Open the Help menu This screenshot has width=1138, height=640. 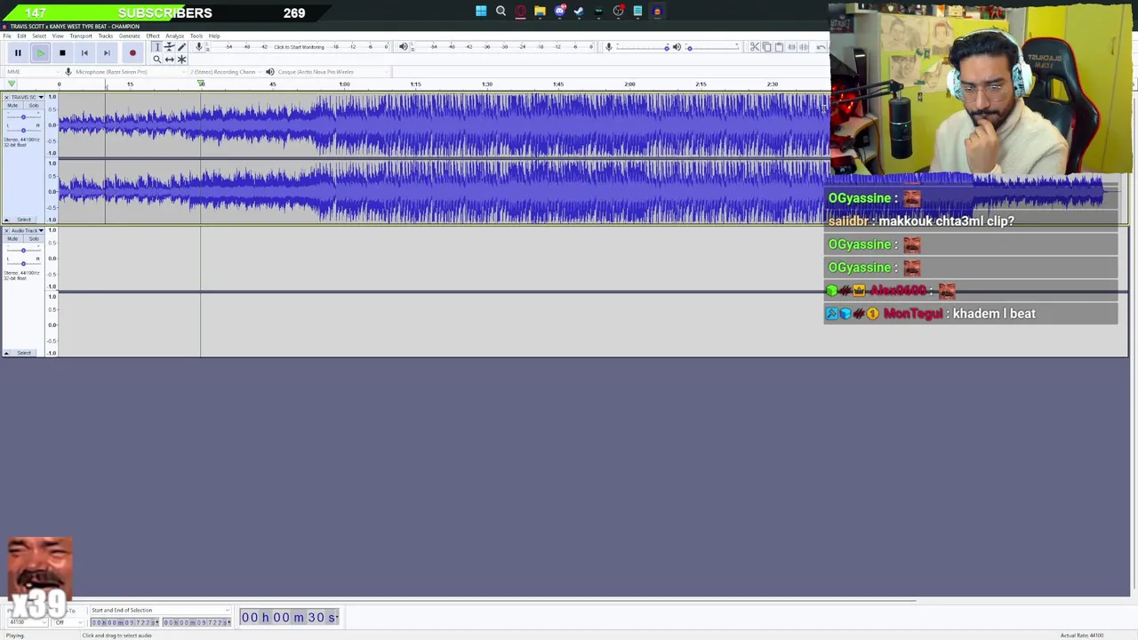(x=214, y=36)
